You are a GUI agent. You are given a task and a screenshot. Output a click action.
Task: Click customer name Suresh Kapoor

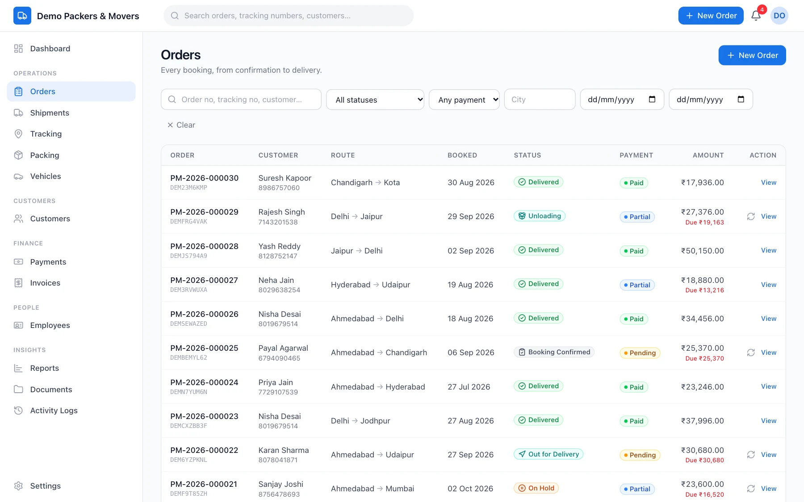[x=285, y=178]
